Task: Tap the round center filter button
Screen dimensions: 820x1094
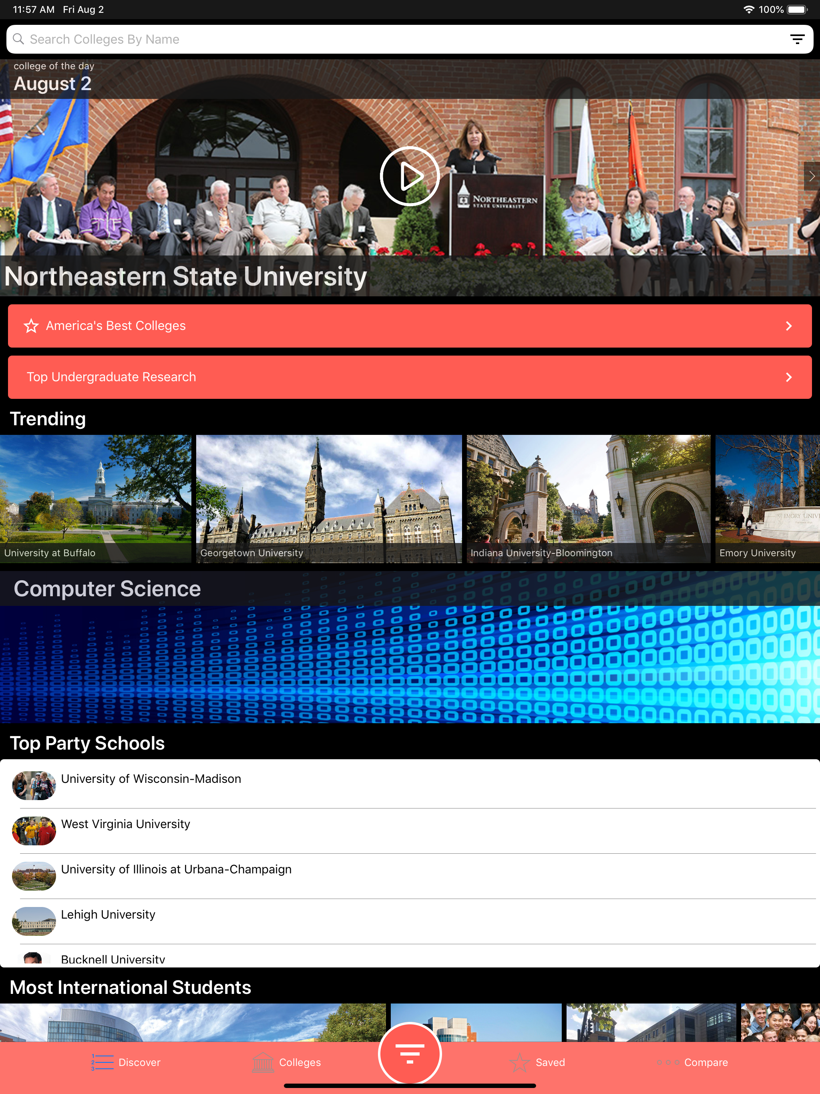Action: (x=410, y=1054)
